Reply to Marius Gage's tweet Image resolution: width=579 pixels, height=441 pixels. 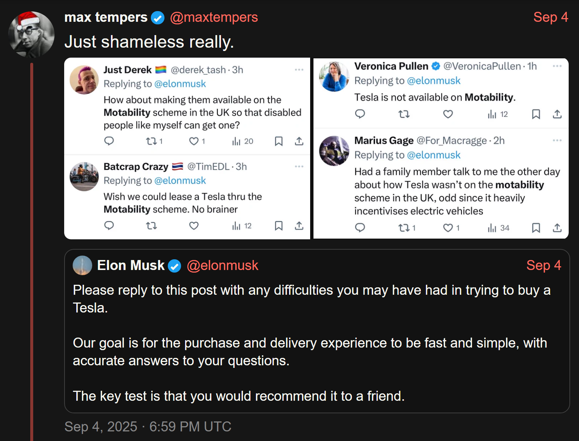[x=360, y=228]
